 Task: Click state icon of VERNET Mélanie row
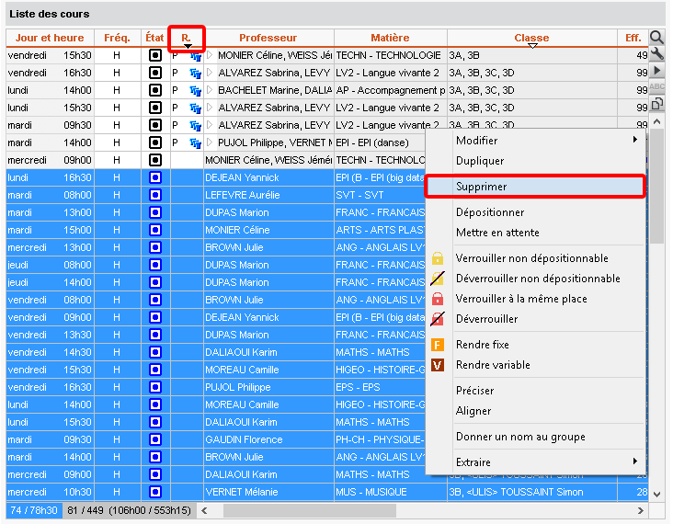[155, 492]
